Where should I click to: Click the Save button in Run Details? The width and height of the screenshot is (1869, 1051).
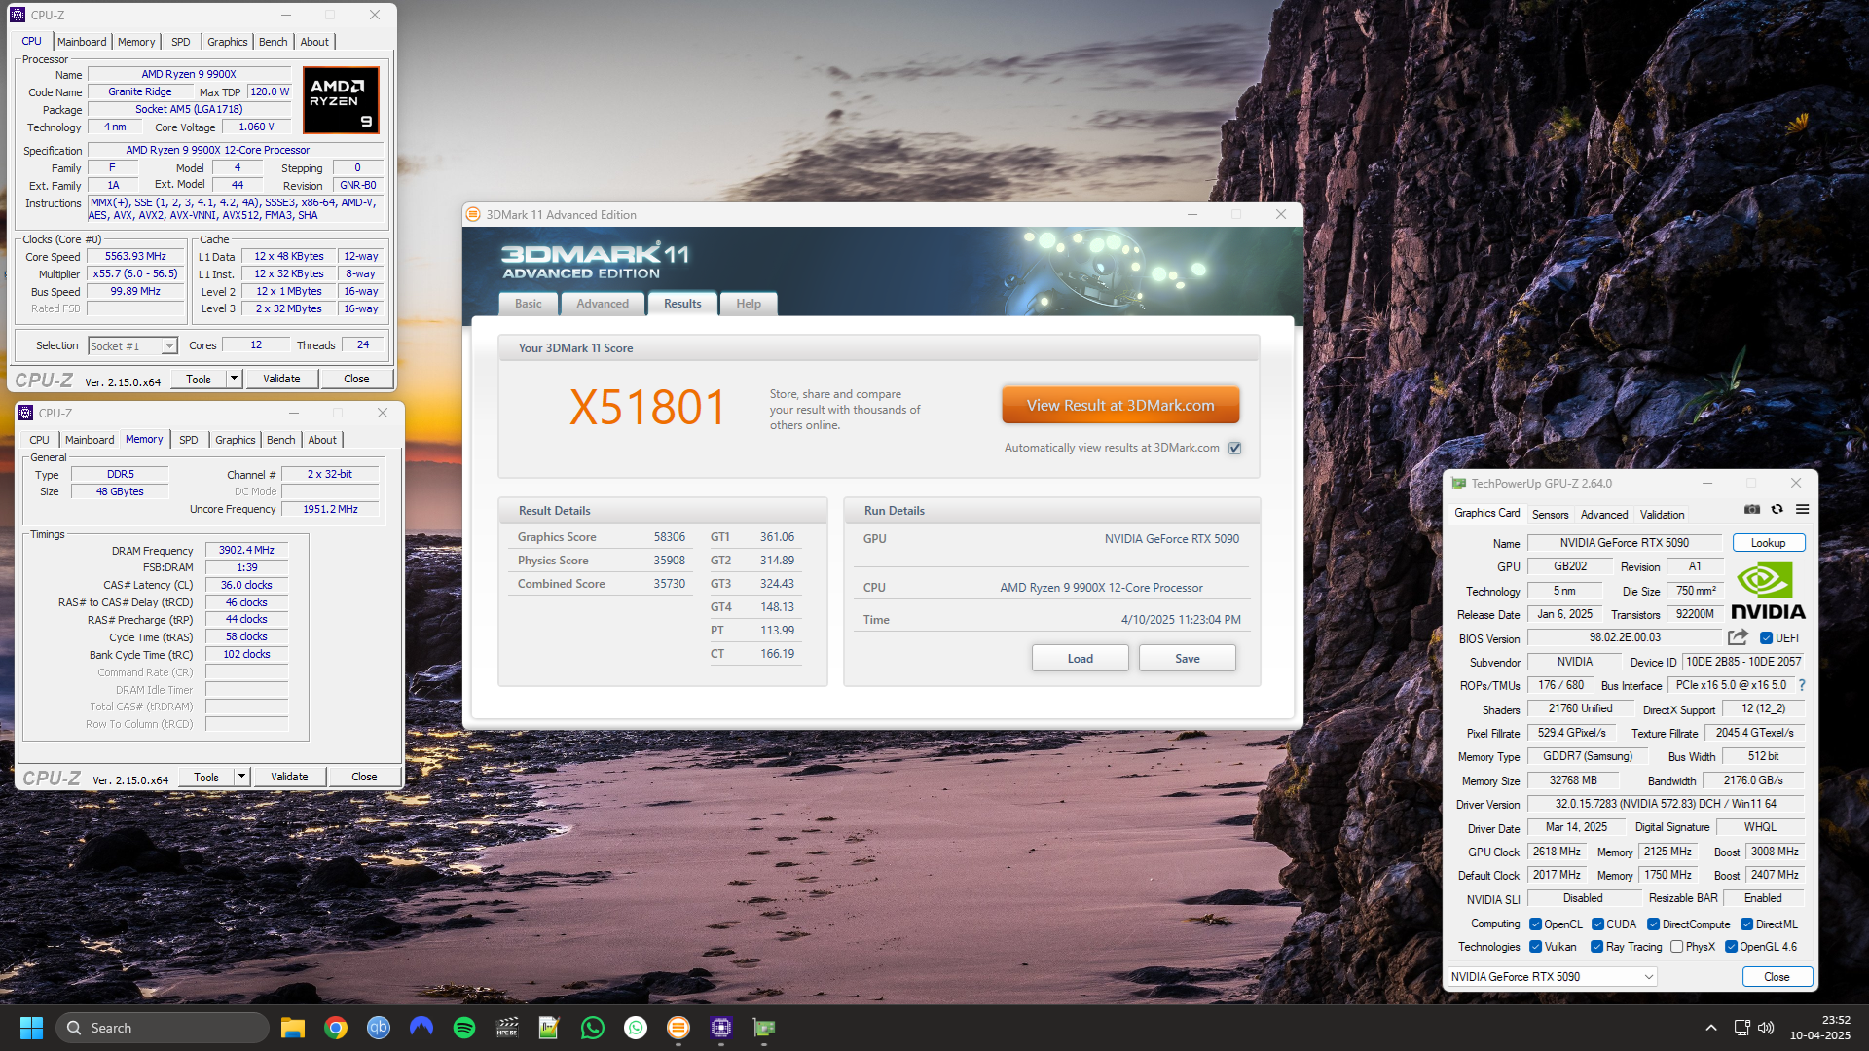(x=1187, y=658)
